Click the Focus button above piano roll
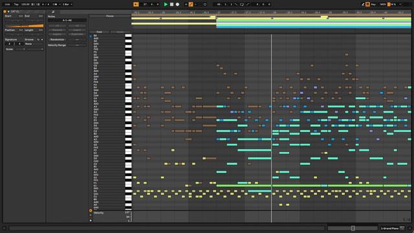This screenshot has width=414, height=233. click(110, 16)
